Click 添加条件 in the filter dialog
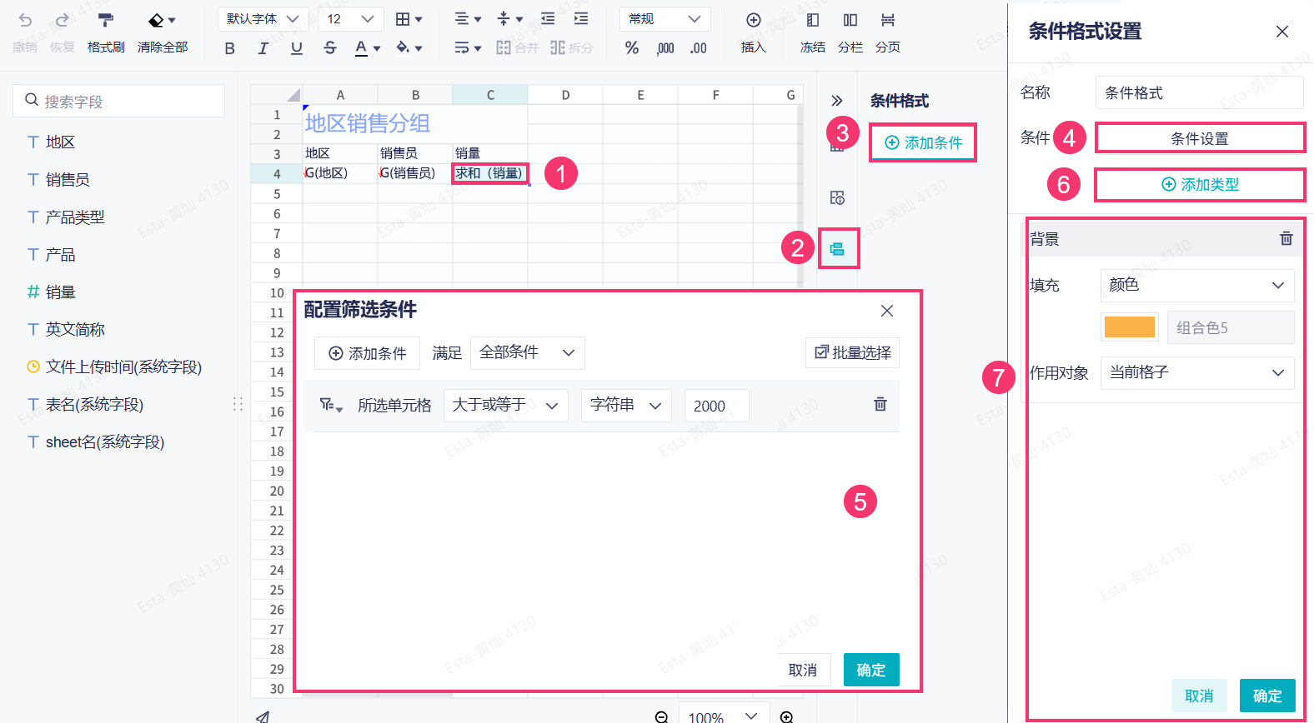 [368, 353]
